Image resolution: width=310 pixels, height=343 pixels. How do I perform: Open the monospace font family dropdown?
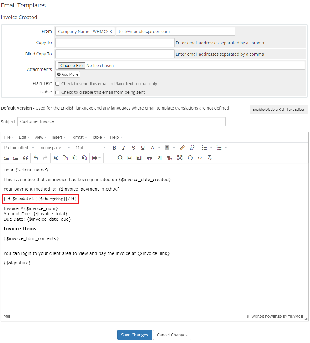pos(55,148)
